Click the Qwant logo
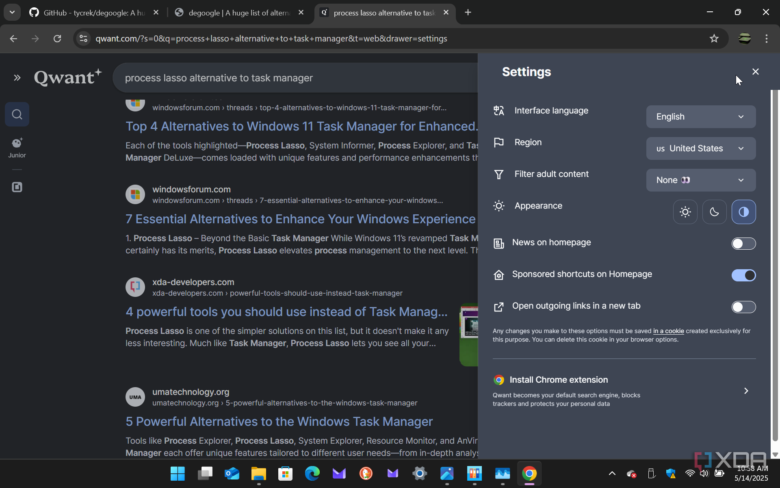This screenshot has height=488, width=780. [x=67, y=77]
